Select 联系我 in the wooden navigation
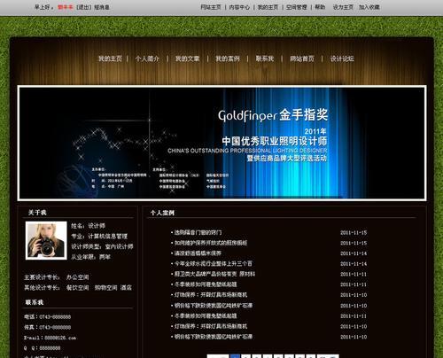 [265, 58]
